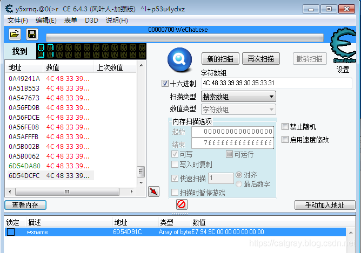Open the D3D menu
The image size is (361, 253).
pyautogui.click(x=91, y=20)
